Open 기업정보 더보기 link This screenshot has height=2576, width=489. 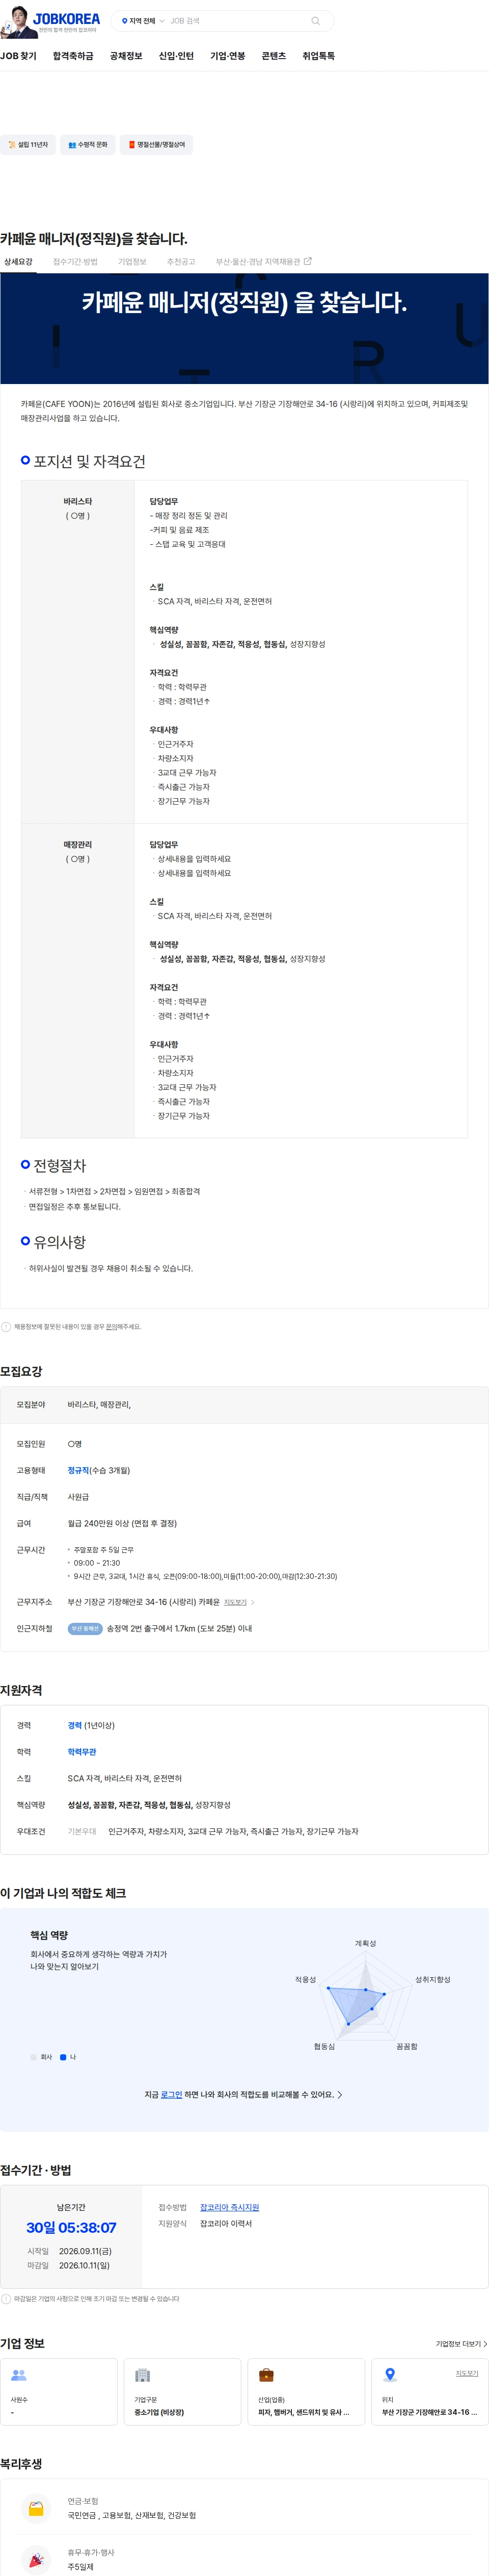click(x=461, y=2344)
